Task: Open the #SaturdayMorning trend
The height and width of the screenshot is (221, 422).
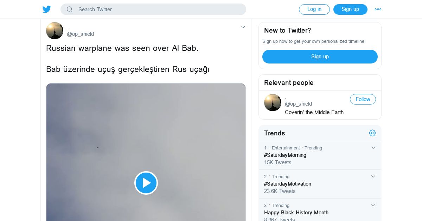Action: point(285,155)
